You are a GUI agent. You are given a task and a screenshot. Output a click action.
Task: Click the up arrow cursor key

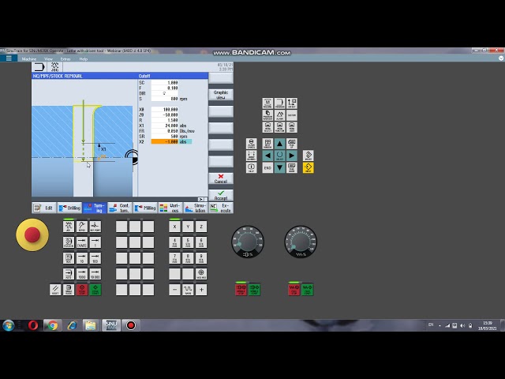[x=279, y=144]
